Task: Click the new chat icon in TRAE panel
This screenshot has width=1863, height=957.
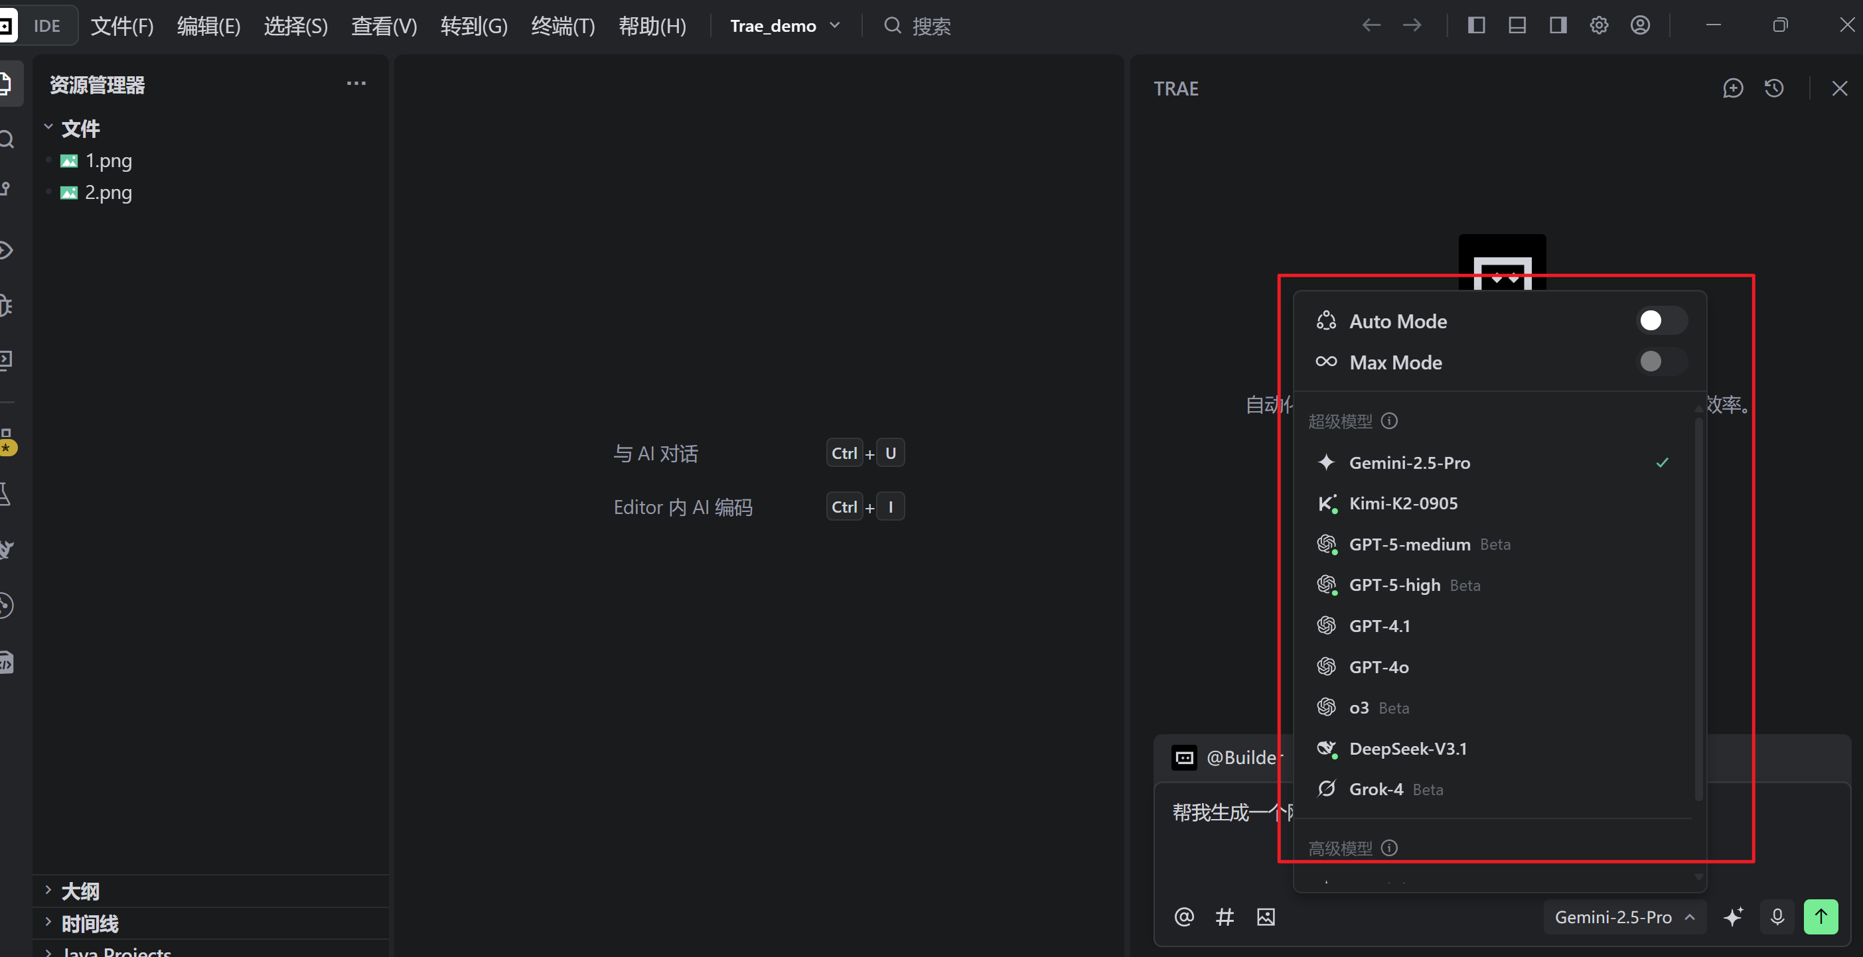Action: click(x=1733, y=88)
